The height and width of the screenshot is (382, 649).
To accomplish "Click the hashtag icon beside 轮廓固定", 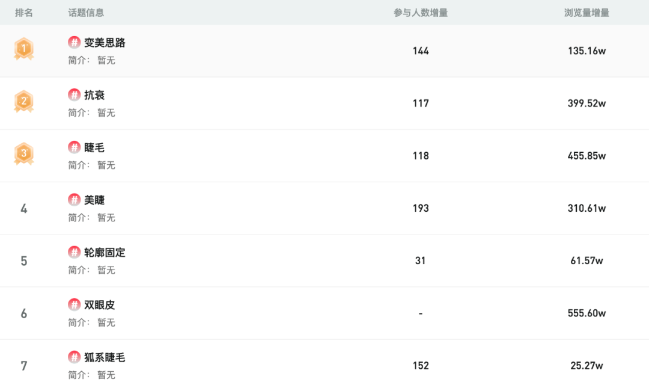I will [x=74, y=252].
